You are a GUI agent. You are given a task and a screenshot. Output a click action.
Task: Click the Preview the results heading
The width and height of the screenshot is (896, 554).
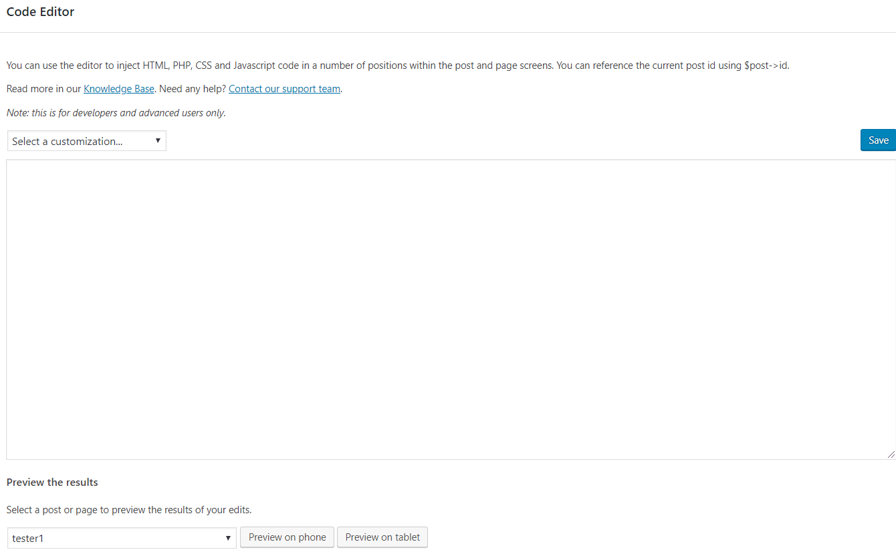52,482
